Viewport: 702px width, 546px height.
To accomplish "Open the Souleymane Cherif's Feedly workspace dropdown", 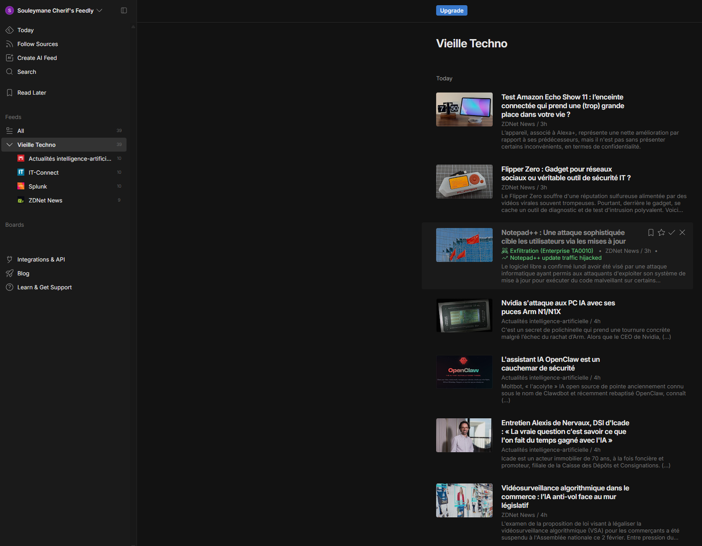I will point(60,11).
